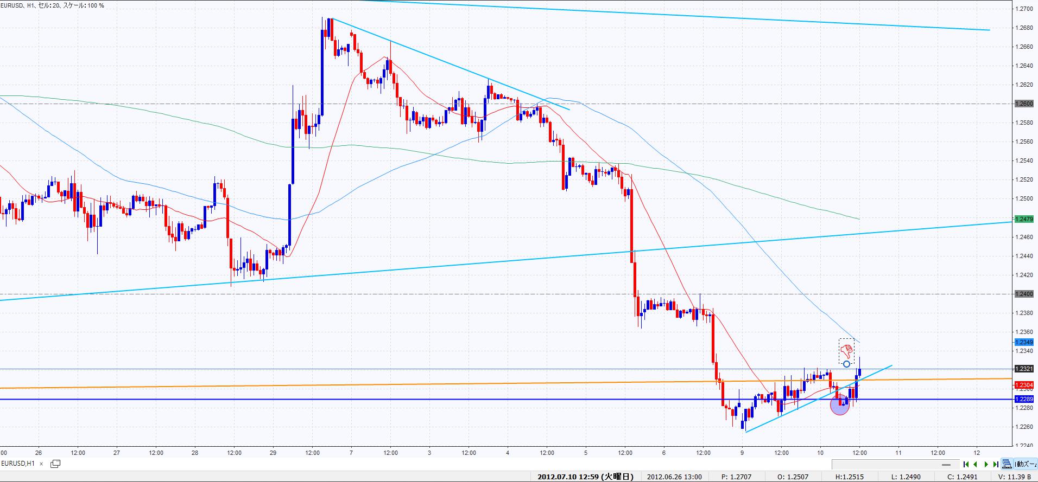Click the small blue circle marker
The width and height of the screenshot is (1038, 482).
(x=846, y=364)
